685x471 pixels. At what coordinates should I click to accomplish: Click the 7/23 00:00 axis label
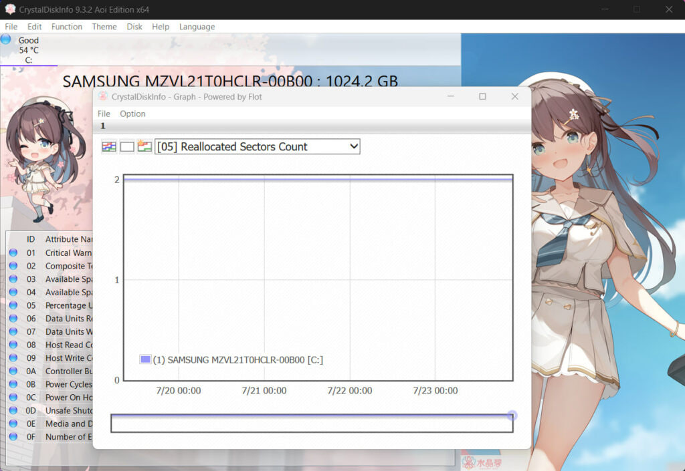[x=435, y=390]
